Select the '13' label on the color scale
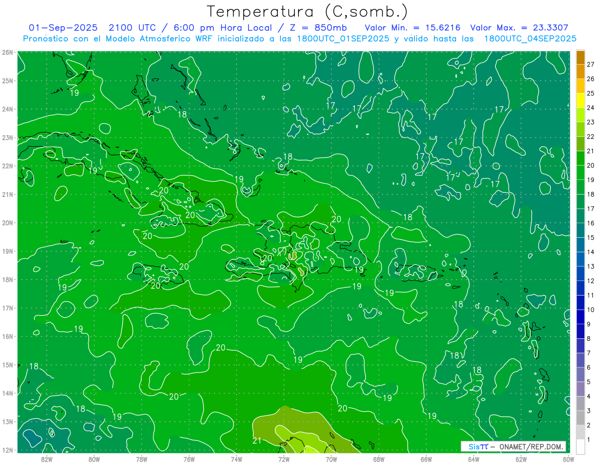 point(590,266)
